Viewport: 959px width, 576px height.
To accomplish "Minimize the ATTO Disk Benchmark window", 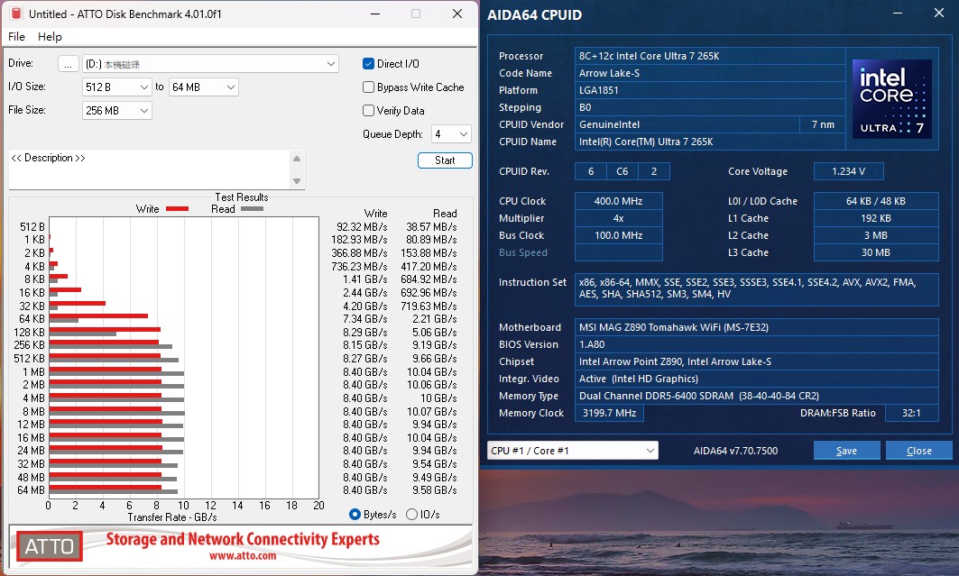I will tap(375, 14).
